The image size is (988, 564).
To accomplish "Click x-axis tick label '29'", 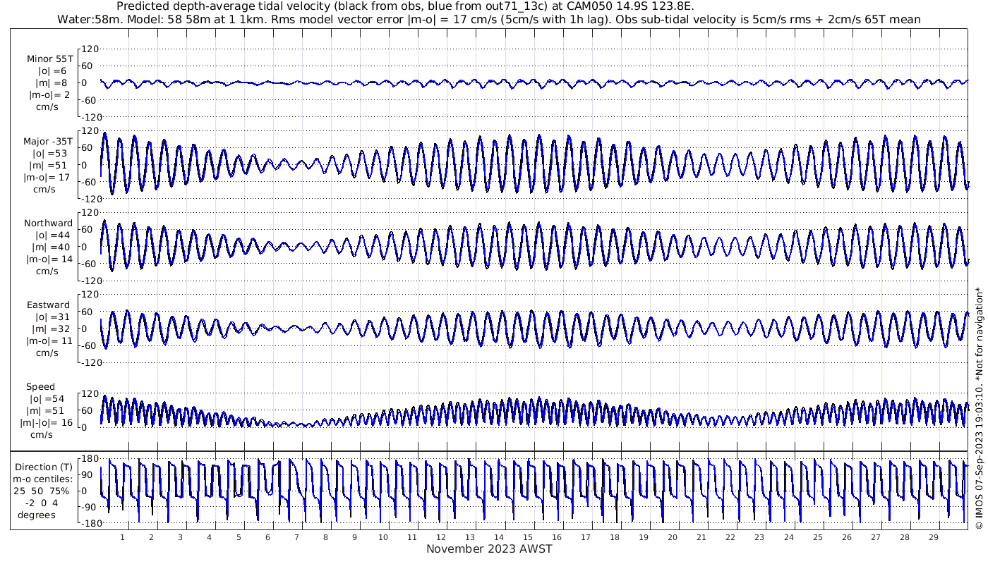I will pyautogui.click(x=933, y=537).
